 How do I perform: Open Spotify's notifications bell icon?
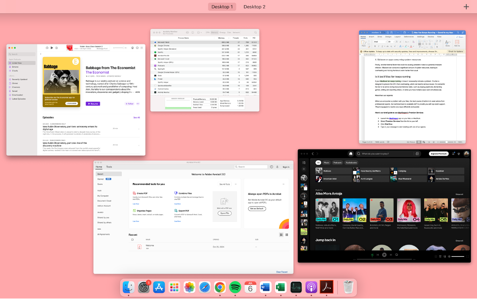point(453,154)
